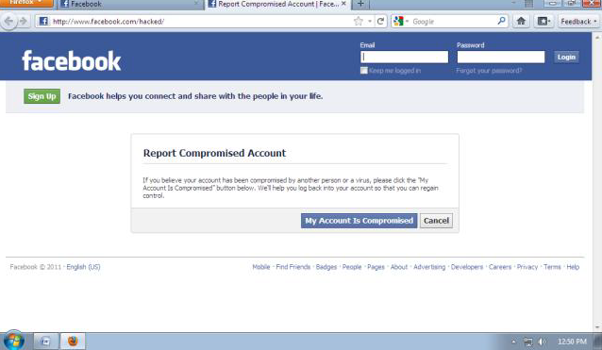Open a new tab with plus button
This screenshot has width=602, height=350.
pyautogui.click(x=360, y=4)
